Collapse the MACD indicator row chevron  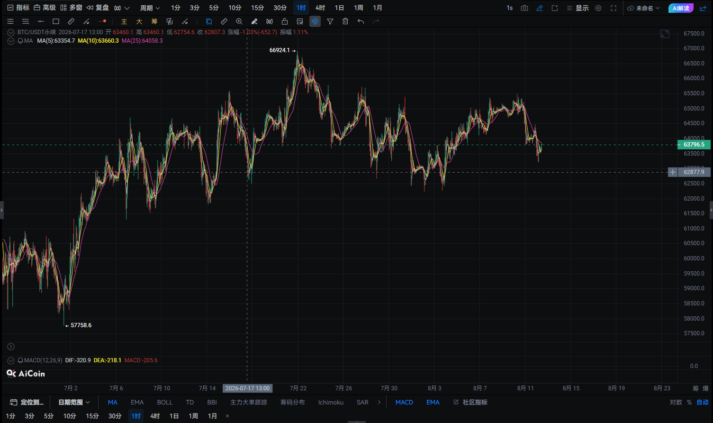pos(11,360)
